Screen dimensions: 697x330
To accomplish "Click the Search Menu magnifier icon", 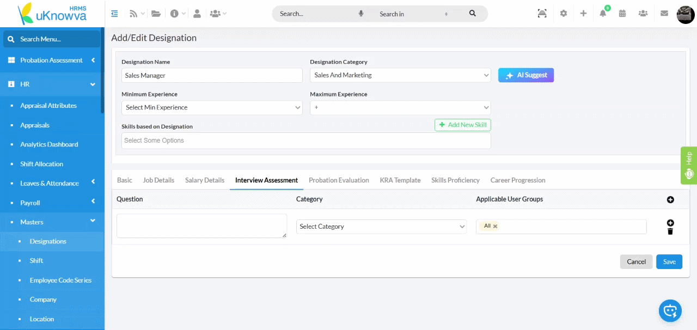I will tap(11, 39).
